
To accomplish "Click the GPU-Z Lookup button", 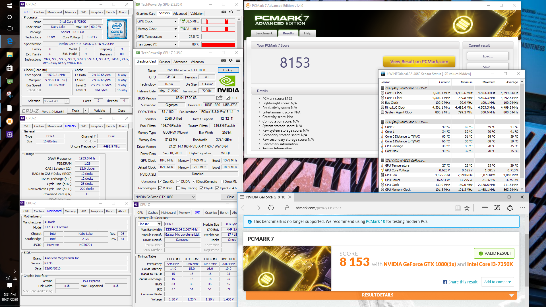I will pos(228,70).
